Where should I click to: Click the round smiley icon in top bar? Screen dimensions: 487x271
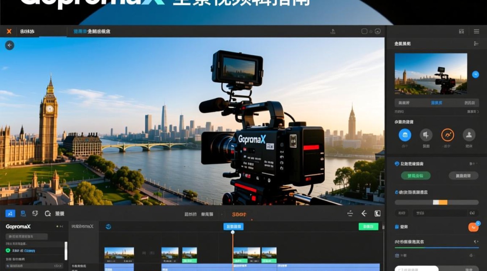coord(378,31)
